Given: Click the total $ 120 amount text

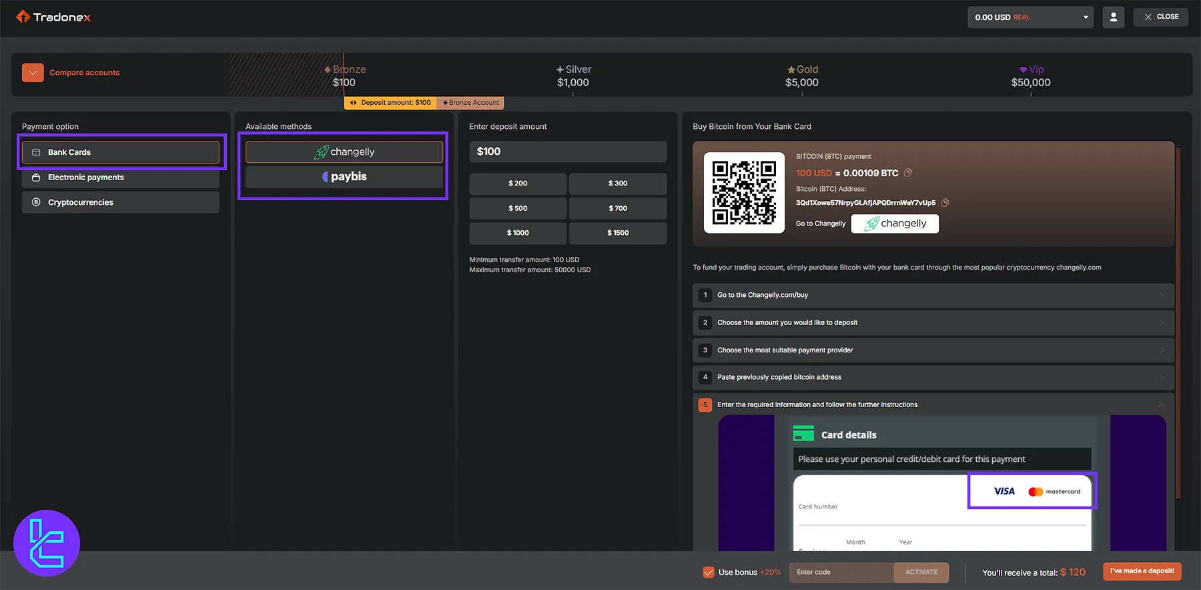Looking at the screenshot, I should point(1073,572).
